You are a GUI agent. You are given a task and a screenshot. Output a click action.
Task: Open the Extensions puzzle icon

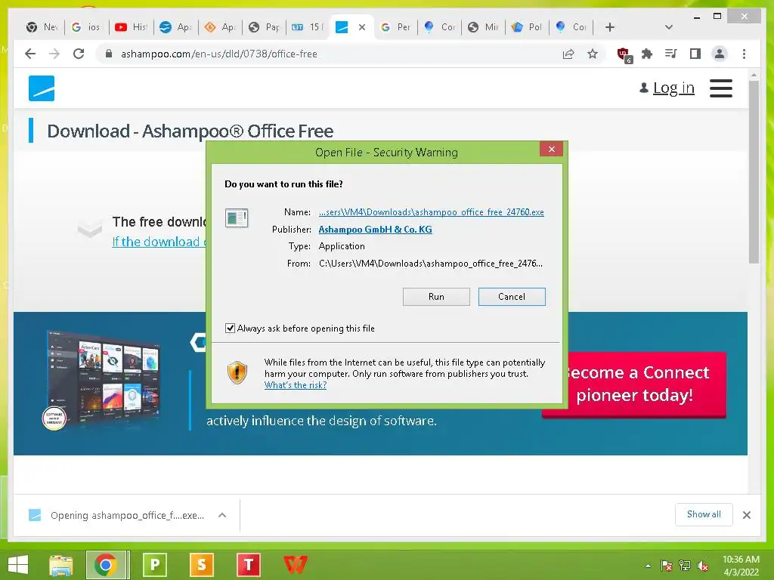647,54
